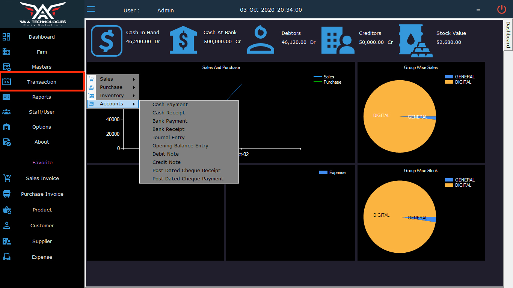
Task: Open Customer via its person icon
Action: point(7,225)
